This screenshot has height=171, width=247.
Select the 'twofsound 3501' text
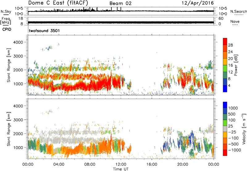tap(44, 31)
